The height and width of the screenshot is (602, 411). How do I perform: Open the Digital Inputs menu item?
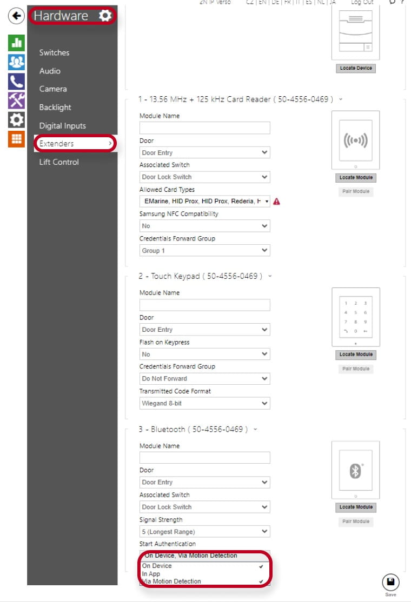pyautogui.click(x=63, y=125)
